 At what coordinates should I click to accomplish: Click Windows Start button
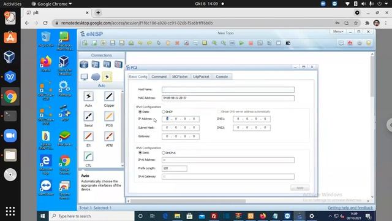[x=43, y=216]
